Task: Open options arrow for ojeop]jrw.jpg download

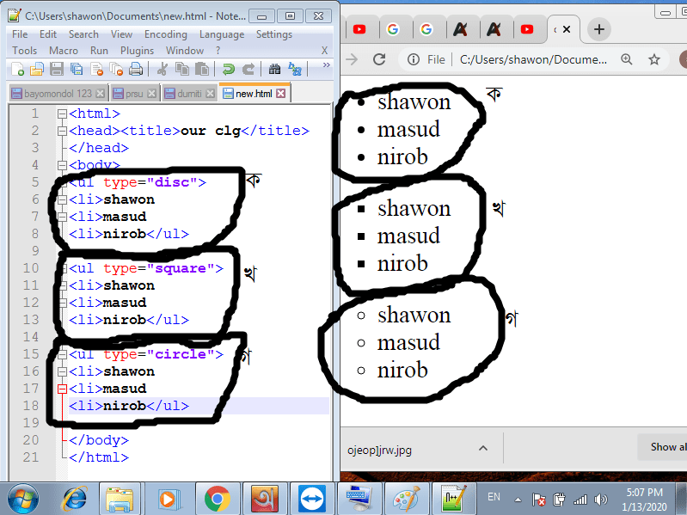Action: 483,447
